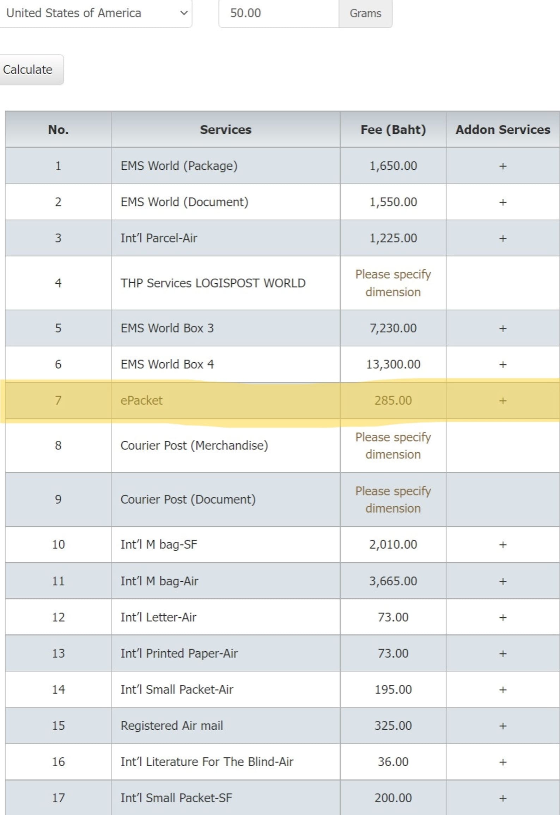Expand addon services for EMS World (Document)
The image size is (560, 815).
(x=503, y=202)
